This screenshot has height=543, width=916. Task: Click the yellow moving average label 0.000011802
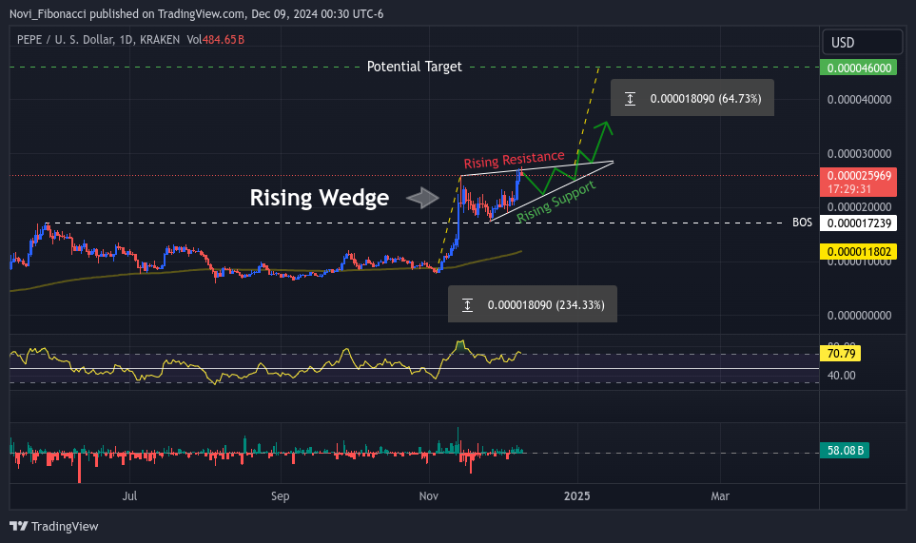pyautogui.click(x=859, y=252)
